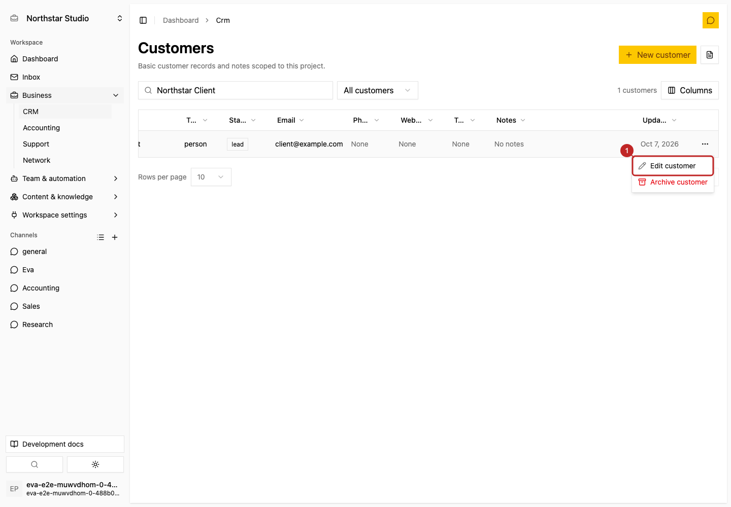
Task: Navigate to Dashboard breadcrumb
Action: point(181,20)
